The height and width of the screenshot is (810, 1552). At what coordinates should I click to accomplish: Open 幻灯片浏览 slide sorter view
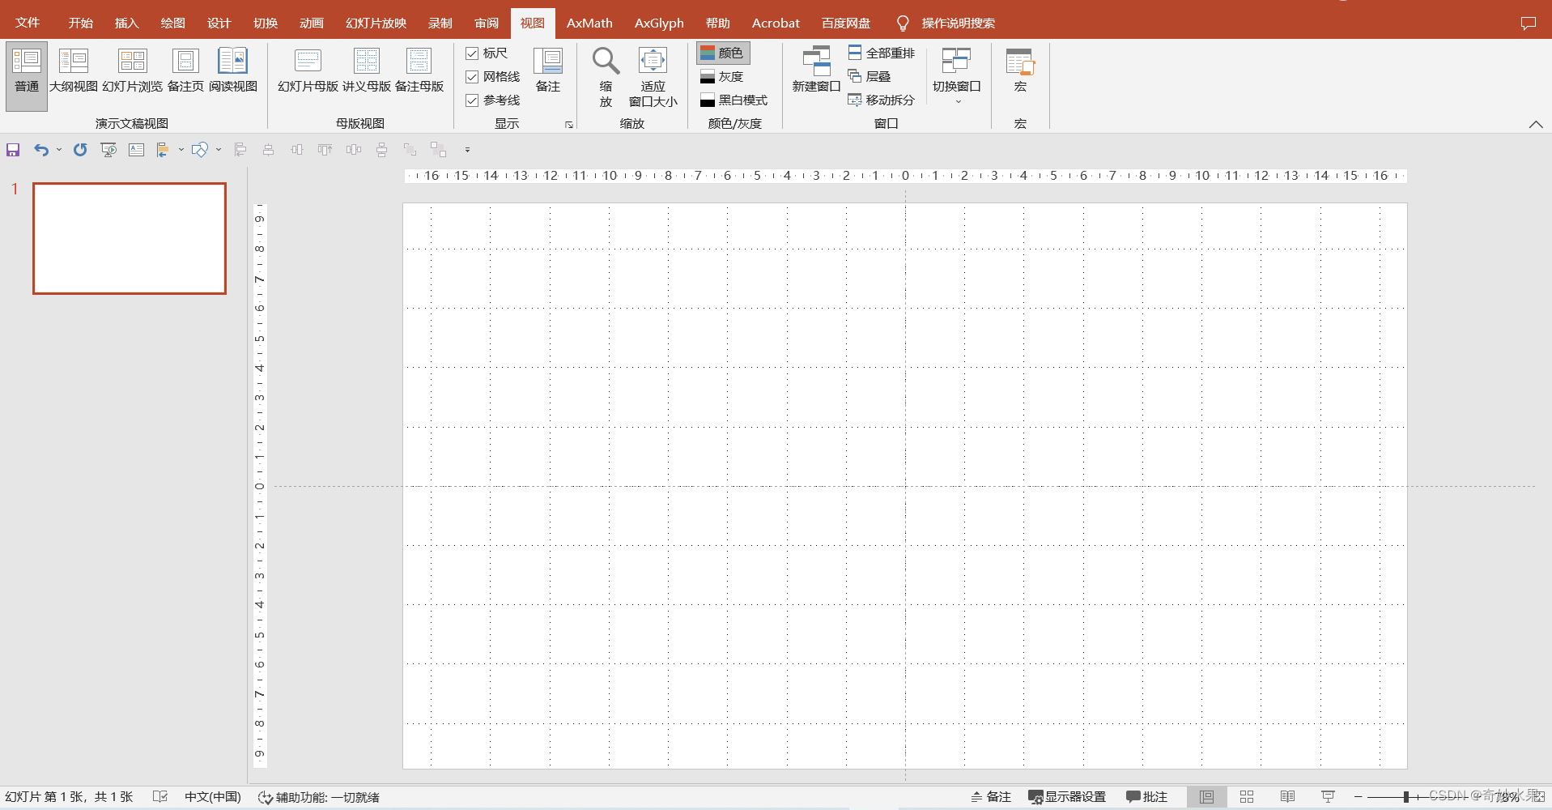(133, 71)
